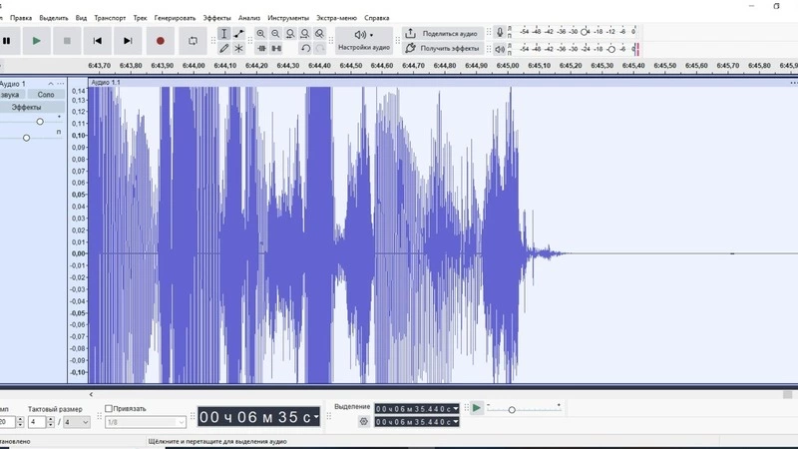Select the Envelope tool
798x449 pixels.
239,33
